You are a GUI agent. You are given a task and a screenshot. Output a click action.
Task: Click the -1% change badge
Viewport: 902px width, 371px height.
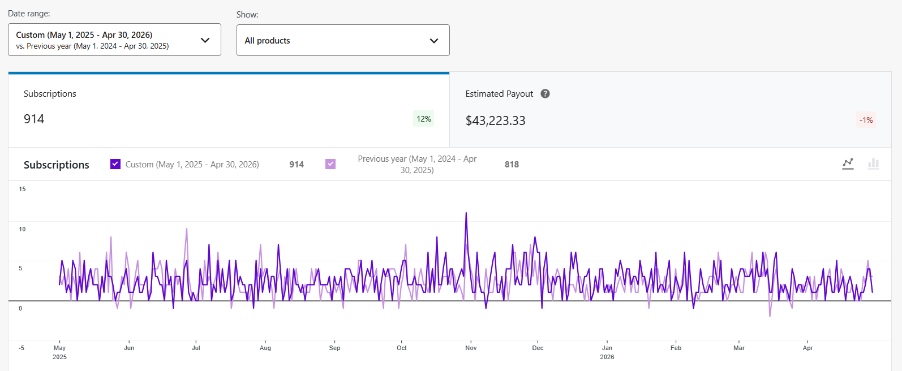(x=866, y=120)
